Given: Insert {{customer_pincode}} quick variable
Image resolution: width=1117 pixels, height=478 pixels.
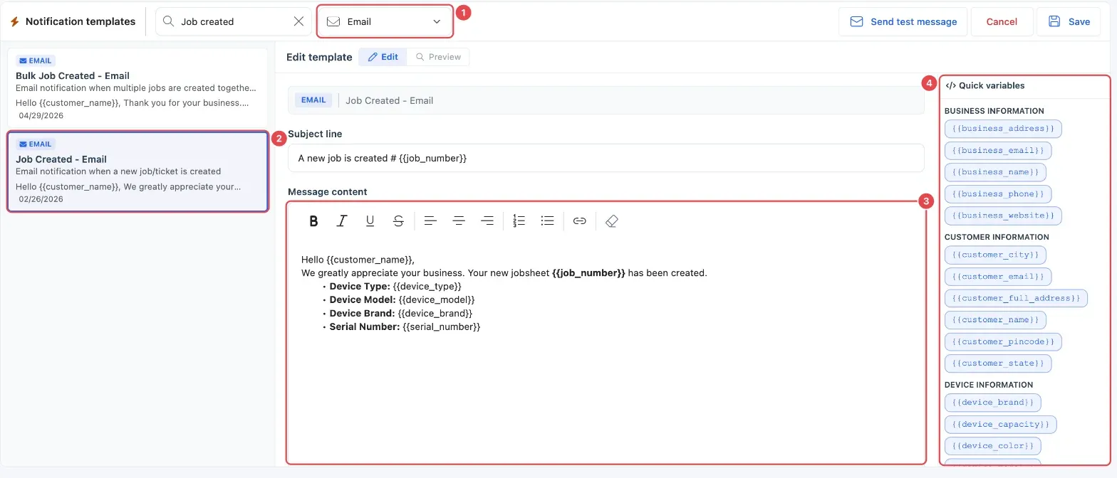Looking at the screenshot, I should (1003, 341).
